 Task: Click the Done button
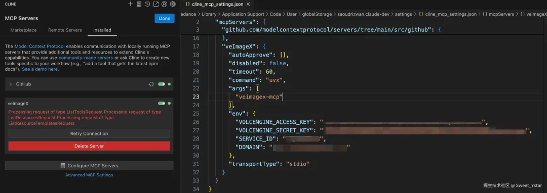[164, 18]
